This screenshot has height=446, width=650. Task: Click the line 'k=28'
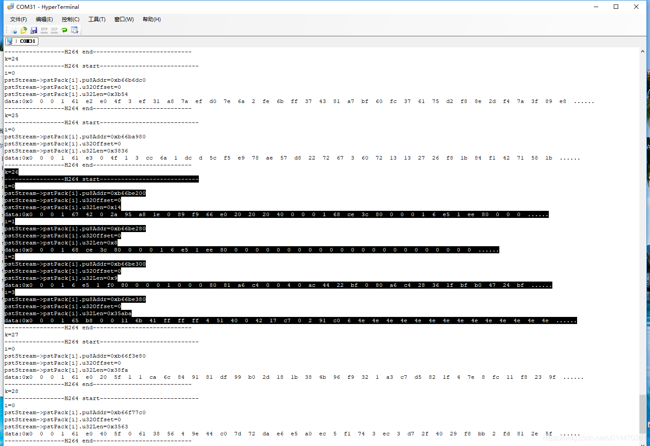pos(11,391)
